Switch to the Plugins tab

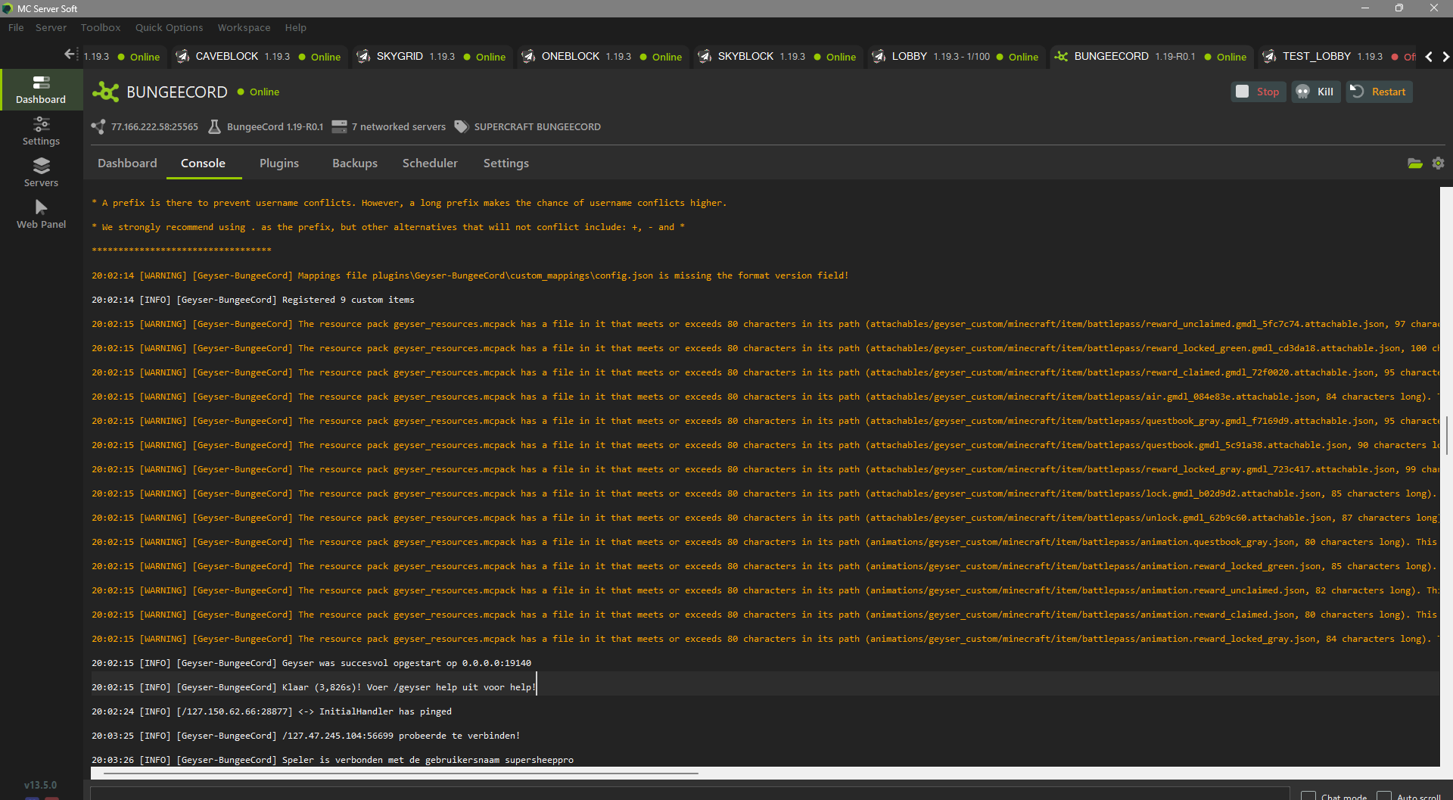(x=278, y=163)
